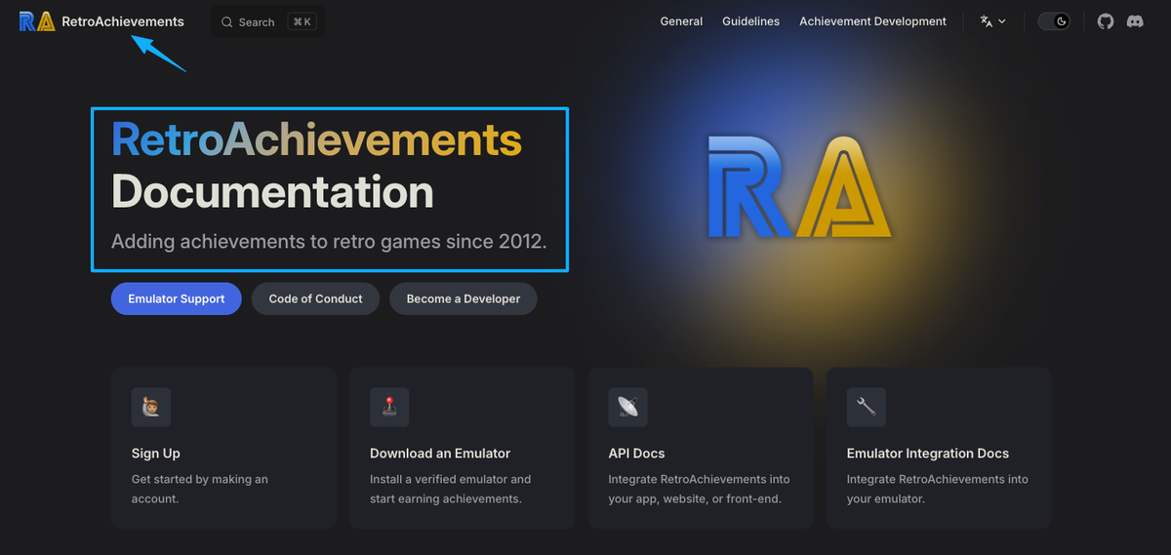Click the large RA hero logo
This screenshot has width=1171, height=555.
point(799,187)
